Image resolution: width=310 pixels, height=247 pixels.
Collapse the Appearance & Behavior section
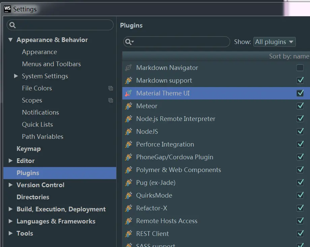10,40
